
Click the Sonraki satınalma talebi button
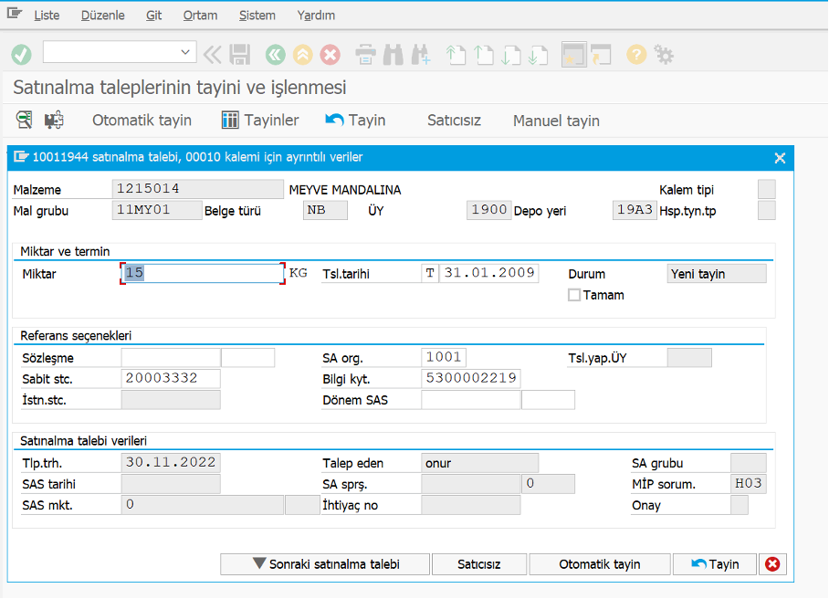[x=325, y=564]
